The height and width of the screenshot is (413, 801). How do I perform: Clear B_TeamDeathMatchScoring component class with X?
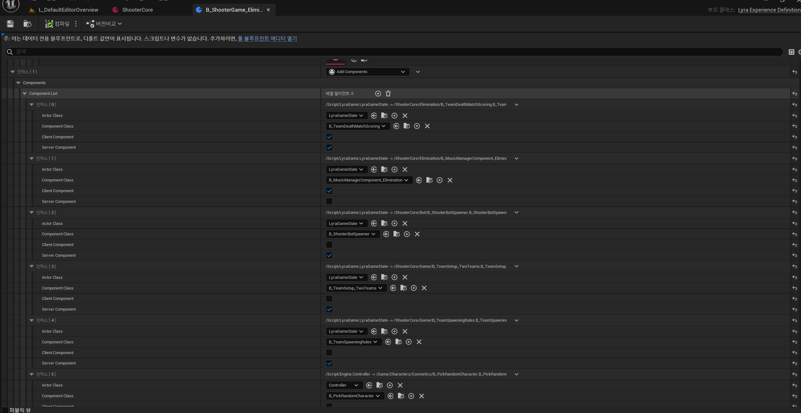point(427,126)
